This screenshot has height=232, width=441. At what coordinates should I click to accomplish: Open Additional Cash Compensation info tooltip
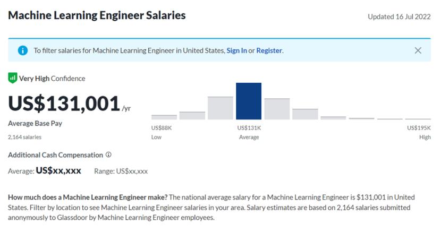(108, 155)
